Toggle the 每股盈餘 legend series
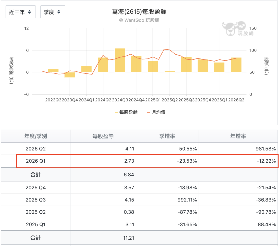Viewport: 279px width, 246px height. point(126,112)
